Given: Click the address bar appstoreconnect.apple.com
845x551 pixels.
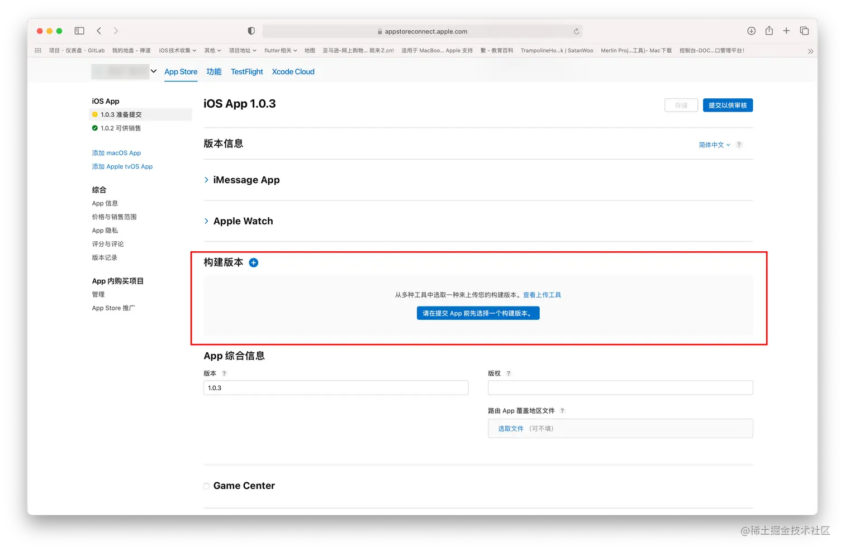Looking at the screenshot, I should tap(422, 31).
